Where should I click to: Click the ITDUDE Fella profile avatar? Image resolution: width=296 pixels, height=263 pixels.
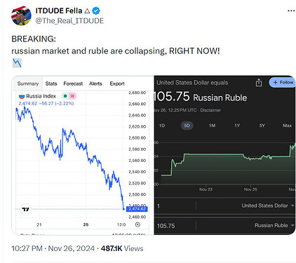tap(21, 15)
